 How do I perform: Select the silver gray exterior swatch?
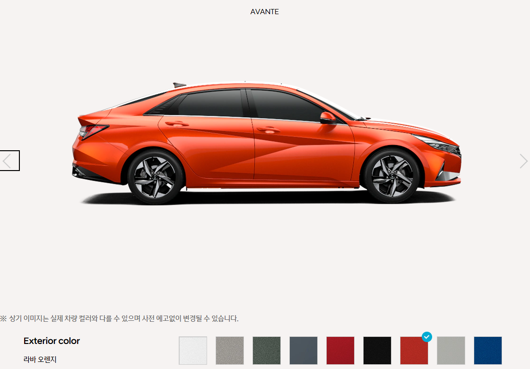451,351
